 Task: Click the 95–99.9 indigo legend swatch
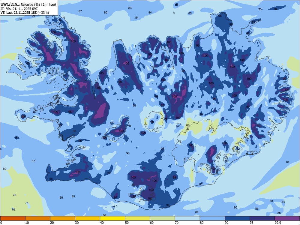(x=262, y=218)
